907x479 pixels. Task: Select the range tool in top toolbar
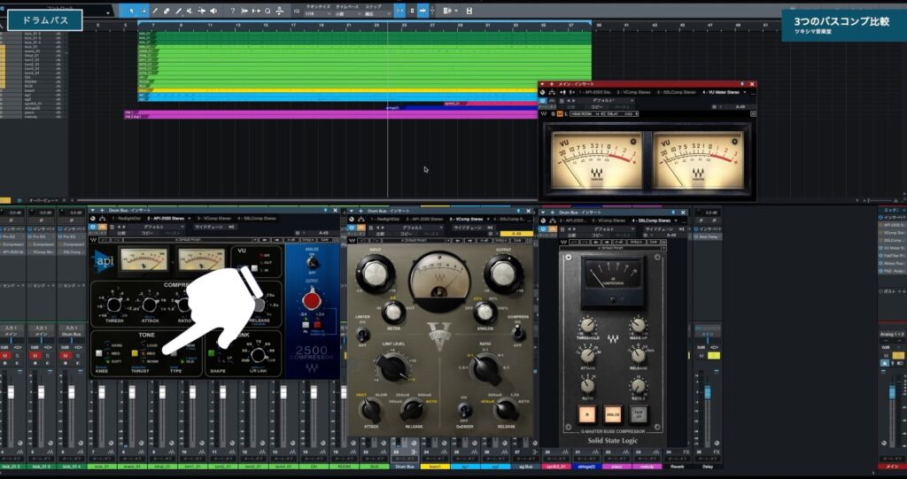click(143, 11)
